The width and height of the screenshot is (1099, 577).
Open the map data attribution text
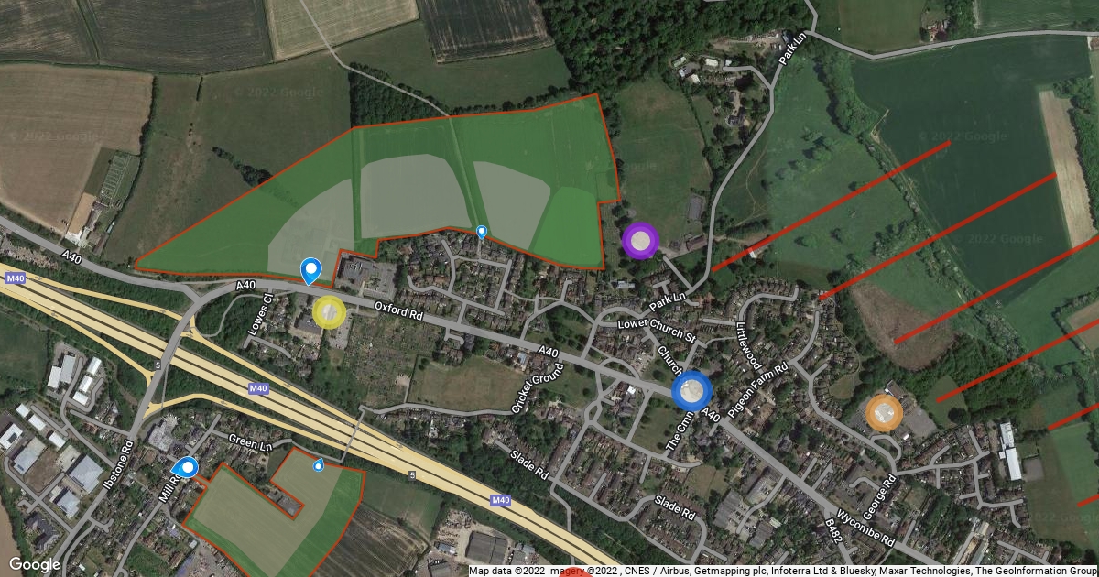(783, 571)
